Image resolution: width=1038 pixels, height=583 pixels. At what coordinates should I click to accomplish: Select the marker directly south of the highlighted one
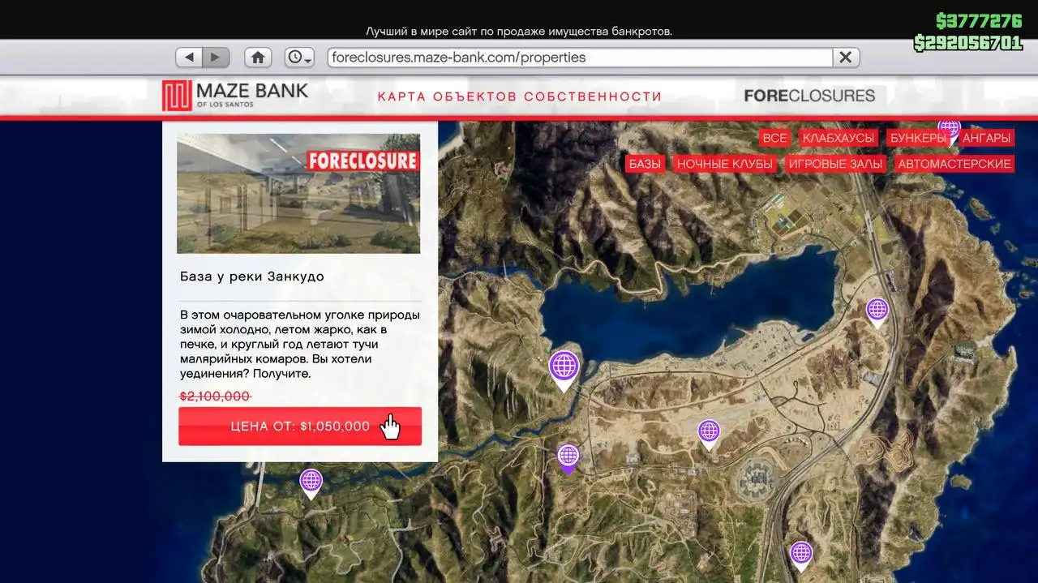click(x=568, y=458)
